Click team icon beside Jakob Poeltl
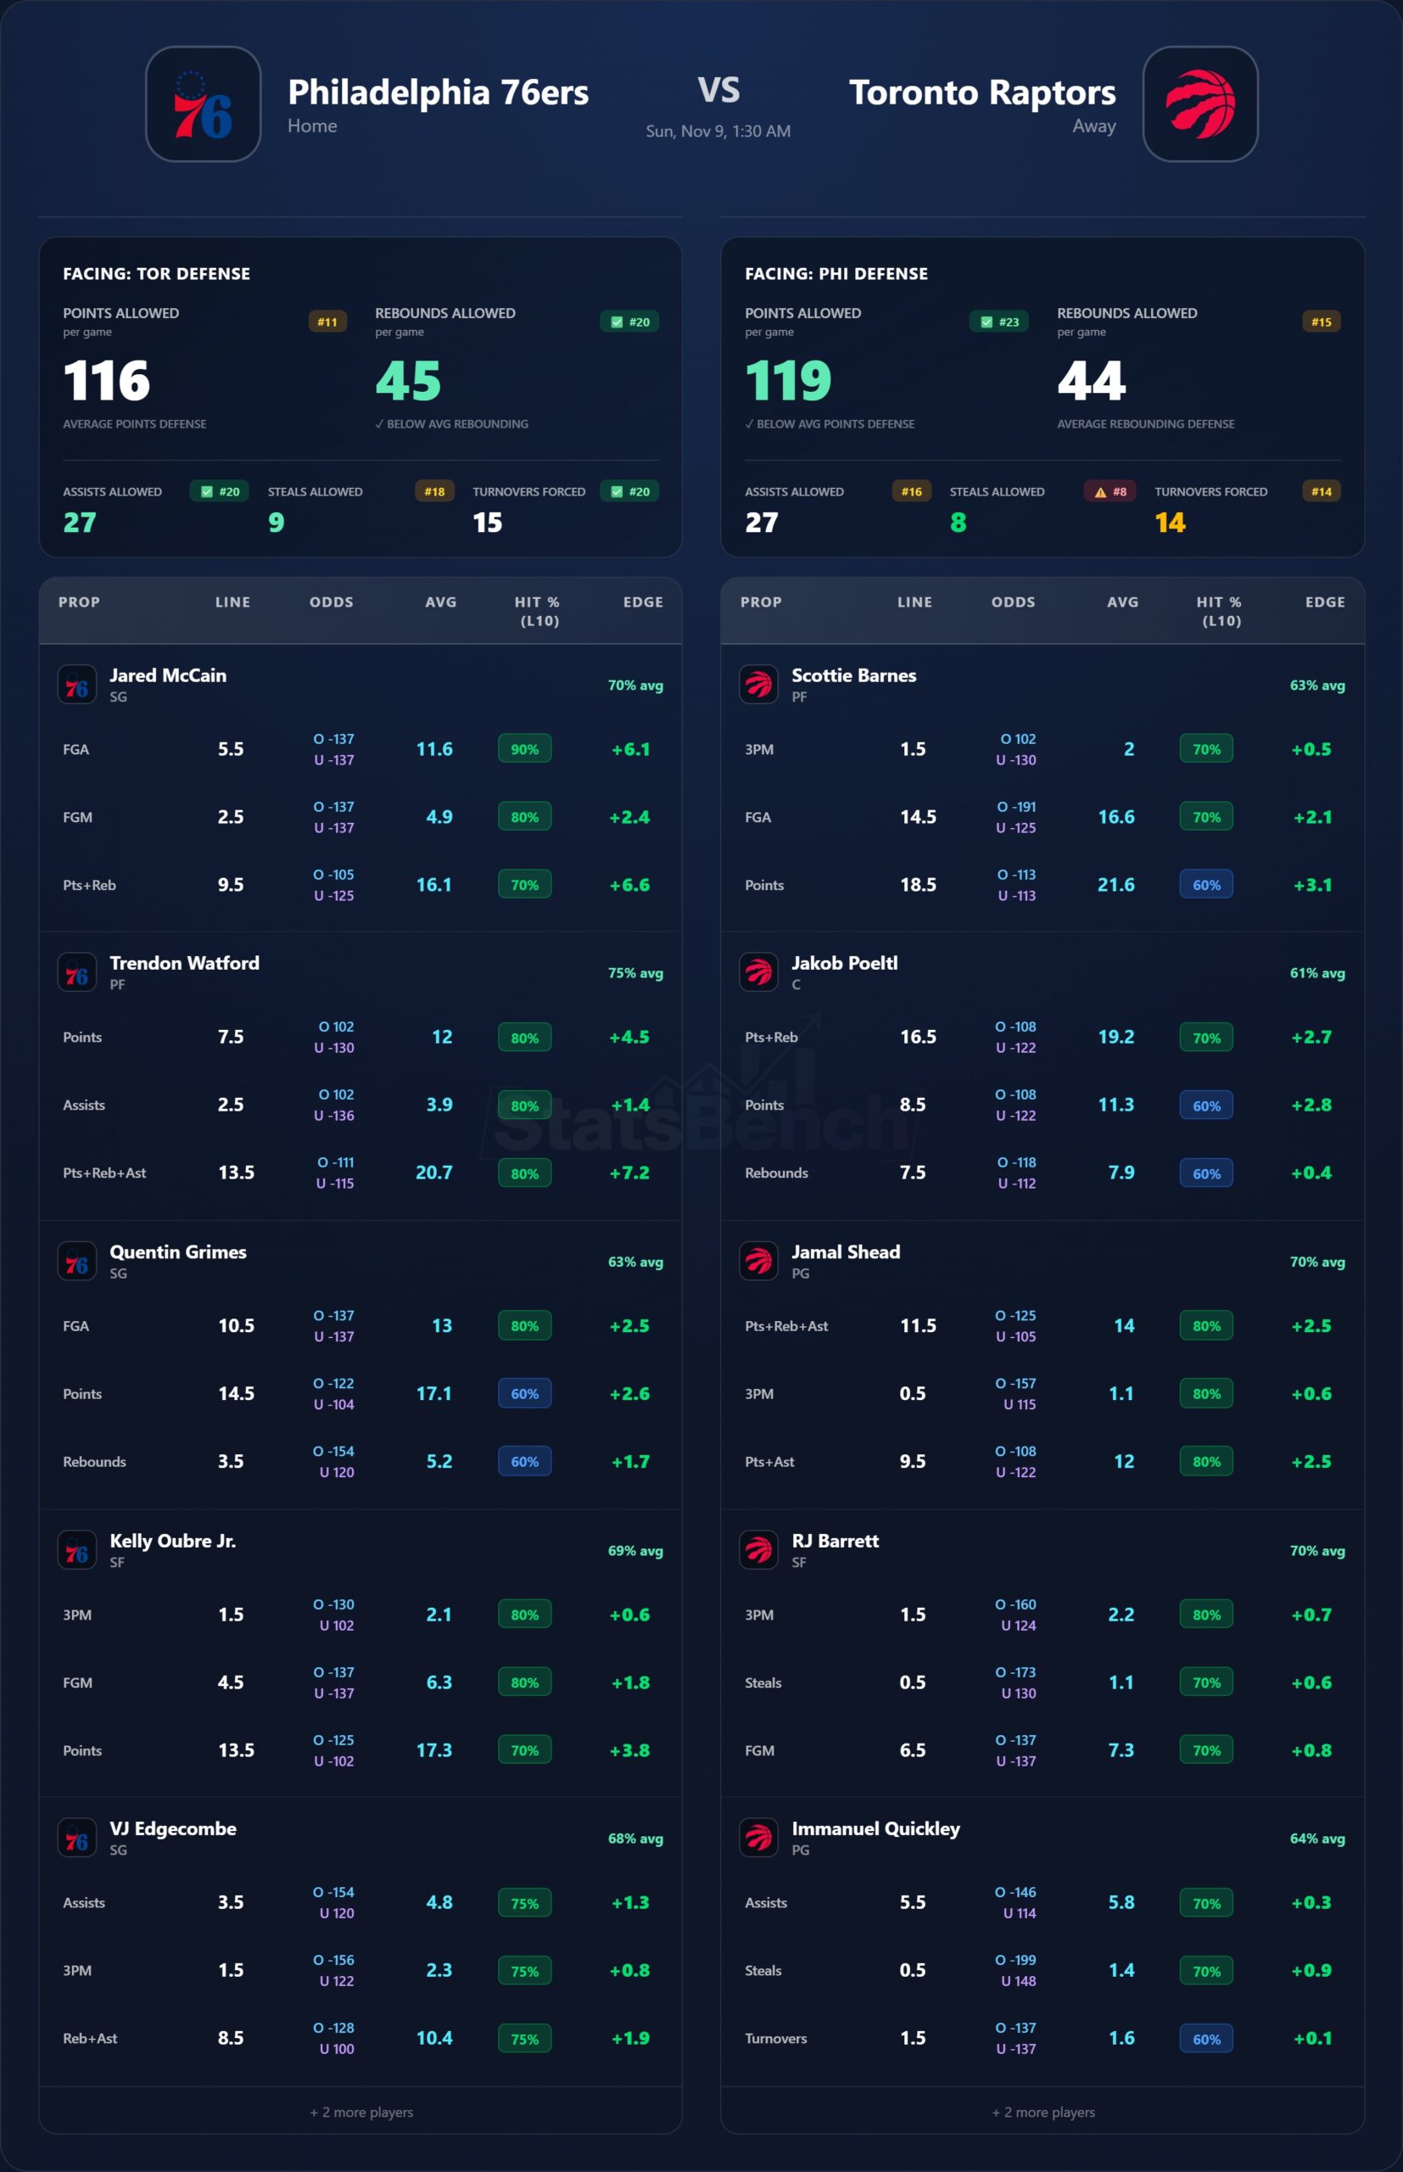The width and height of the screenshot is (1403, 2172). [x=758, y=972]
